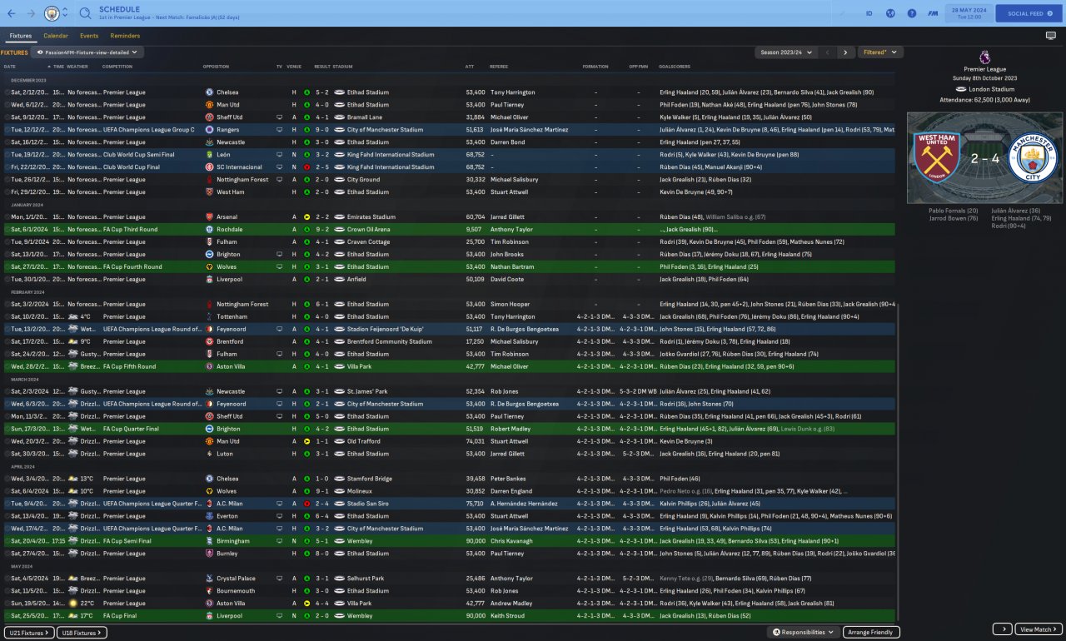Click the View Match button

click(x=1039, y=629)
